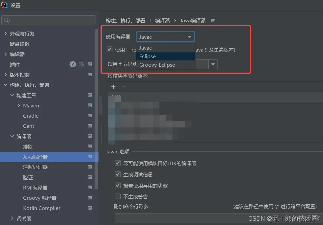Screen dimensions: 323x225
Task: Click the monitor icon beside Kotlin Compiler
Action: coord(90,208)
